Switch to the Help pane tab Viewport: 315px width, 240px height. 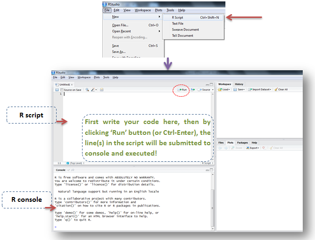(x=254, y=142)
